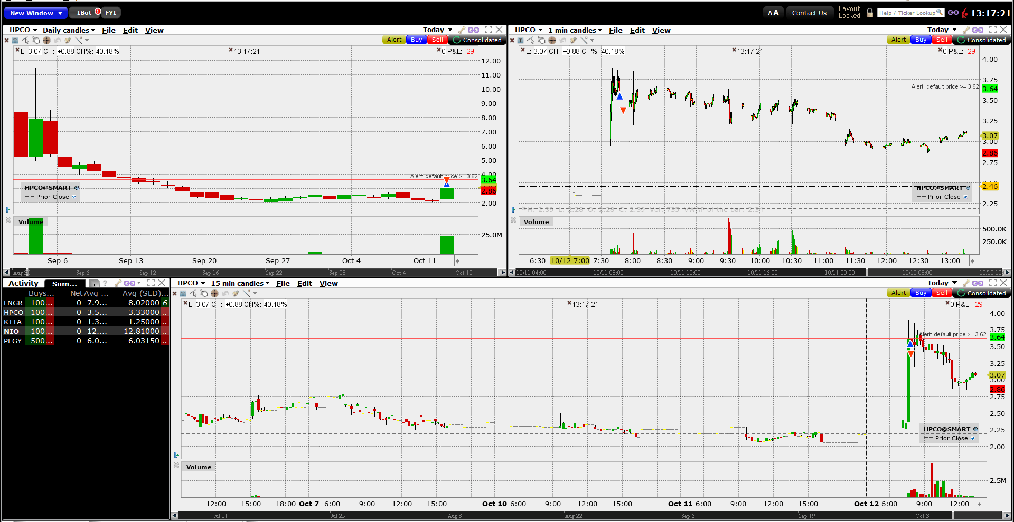Click the Activity panel question mark help icon
The image size is (1014, 522).
(x=105, y=283)
